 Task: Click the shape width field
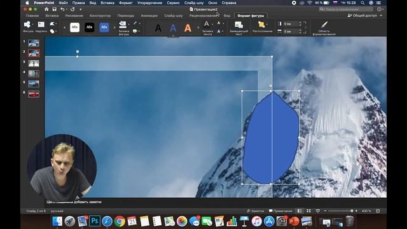point(291,31)
